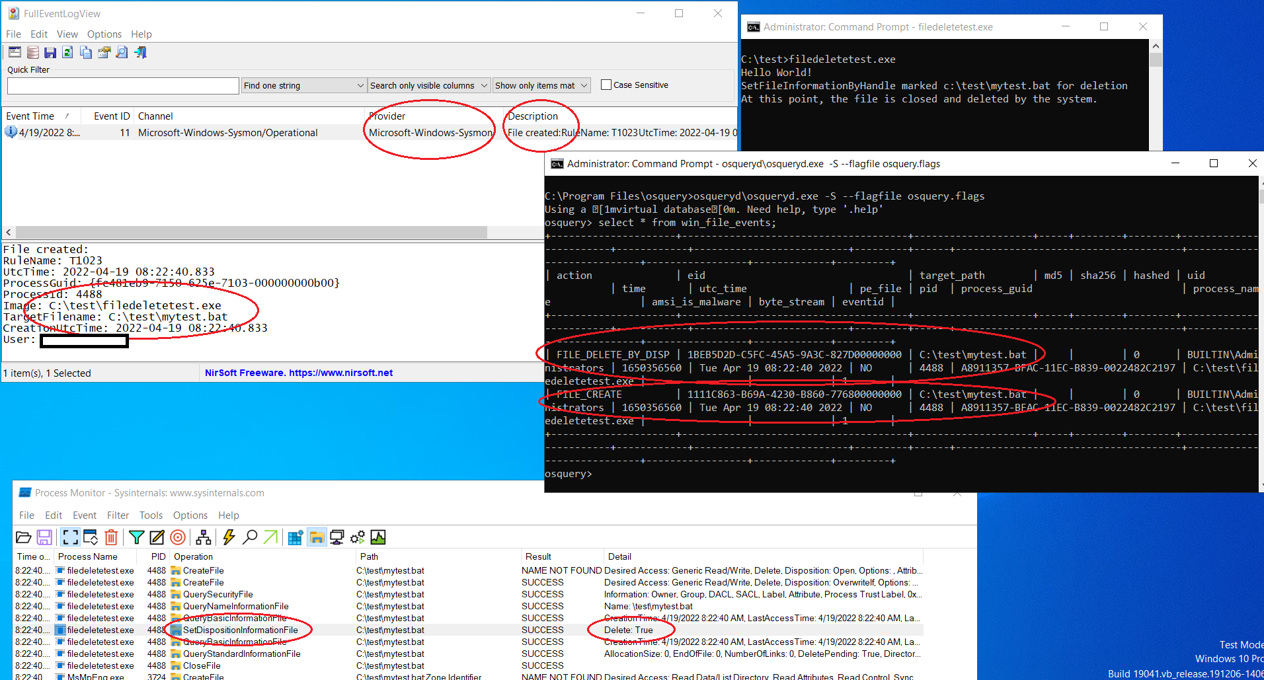1264x680 pixels.
Task: Open FullEventLogView Help menu
Action: [x=141, y=34]
